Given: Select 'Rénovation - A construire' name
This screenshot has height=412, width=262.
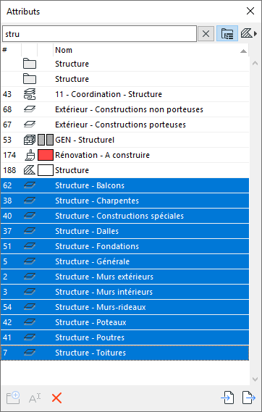Looking at the screenshot, I should pyautogui.click(x=102, y=155).
